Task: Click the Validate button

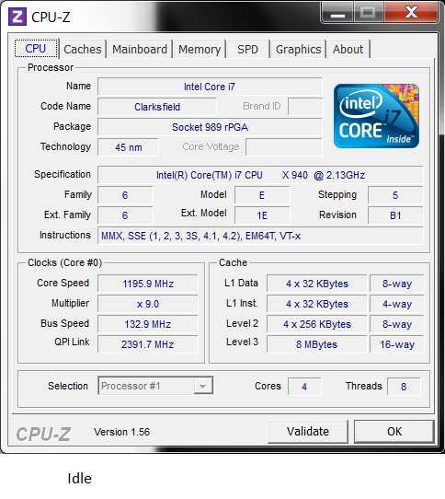Action: [x=308, y=432]
